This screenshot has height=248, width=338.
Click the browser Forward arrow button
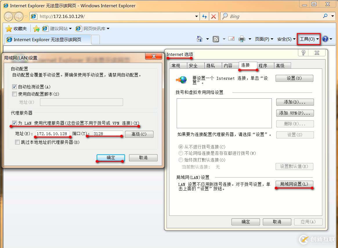coord(19,17)
